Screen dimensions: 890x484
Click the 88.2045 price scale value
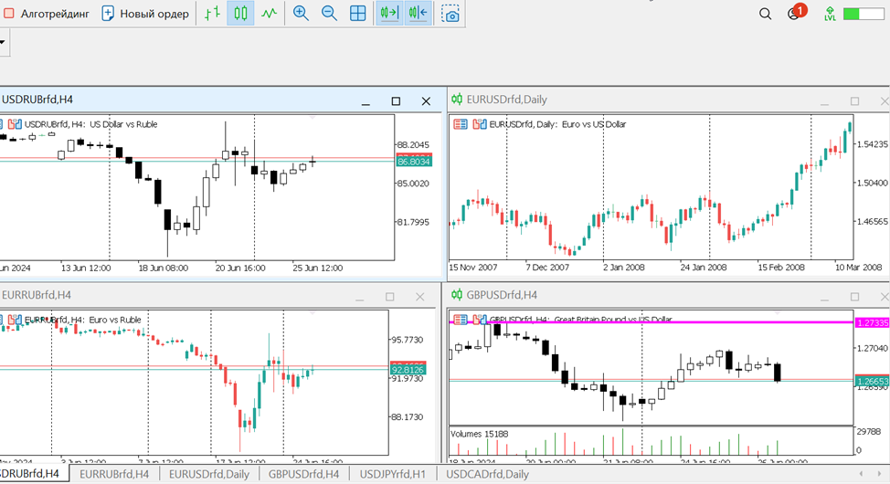click(x=413, y=144)
